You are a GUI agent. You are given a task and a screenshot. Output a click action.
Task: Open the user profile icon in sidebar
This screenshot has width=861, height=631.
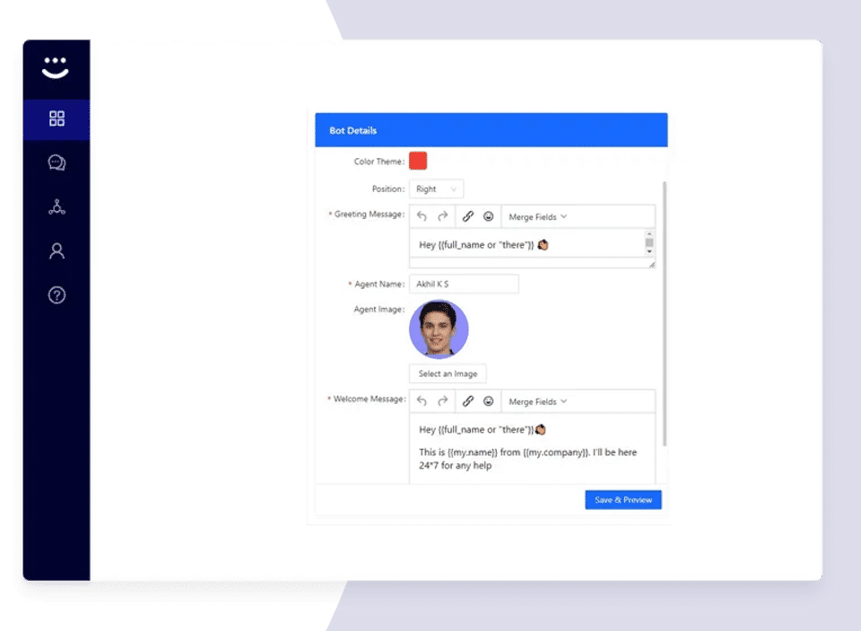[x=57, y=251]
